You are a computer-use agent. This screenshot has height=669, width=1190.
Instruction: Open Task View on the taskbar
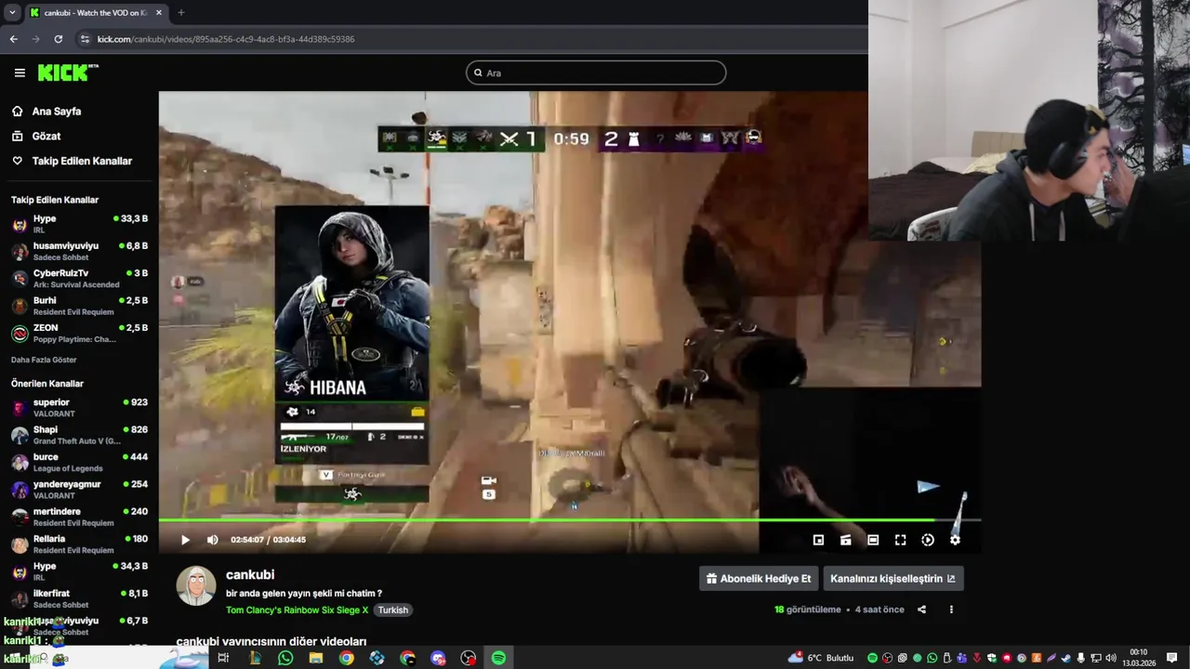coord(223,658)
